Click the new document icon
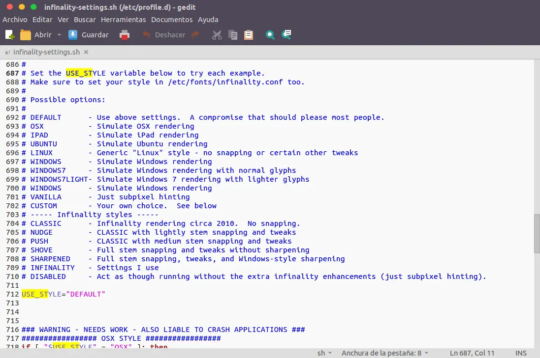 tap(10, 35)
